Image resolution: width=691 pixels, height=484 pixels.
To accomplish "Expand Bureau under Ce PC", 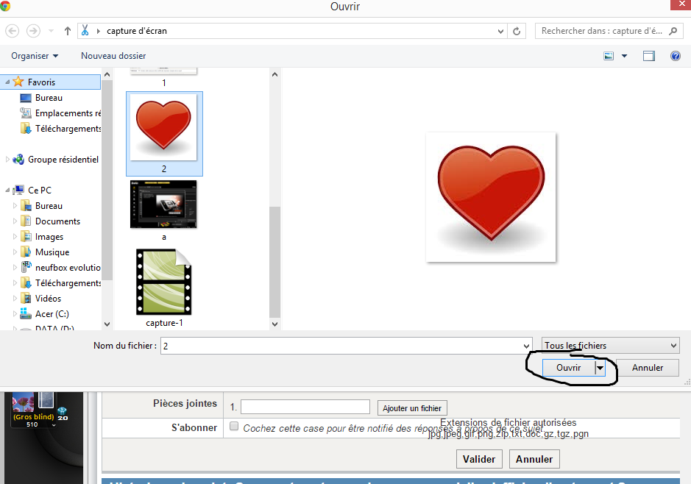I will [x=15, y=206].
